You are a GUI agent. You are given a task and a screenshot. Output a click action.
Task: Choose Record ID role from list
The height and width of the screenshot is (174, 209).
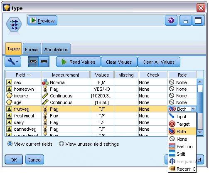tap(182, 169)
